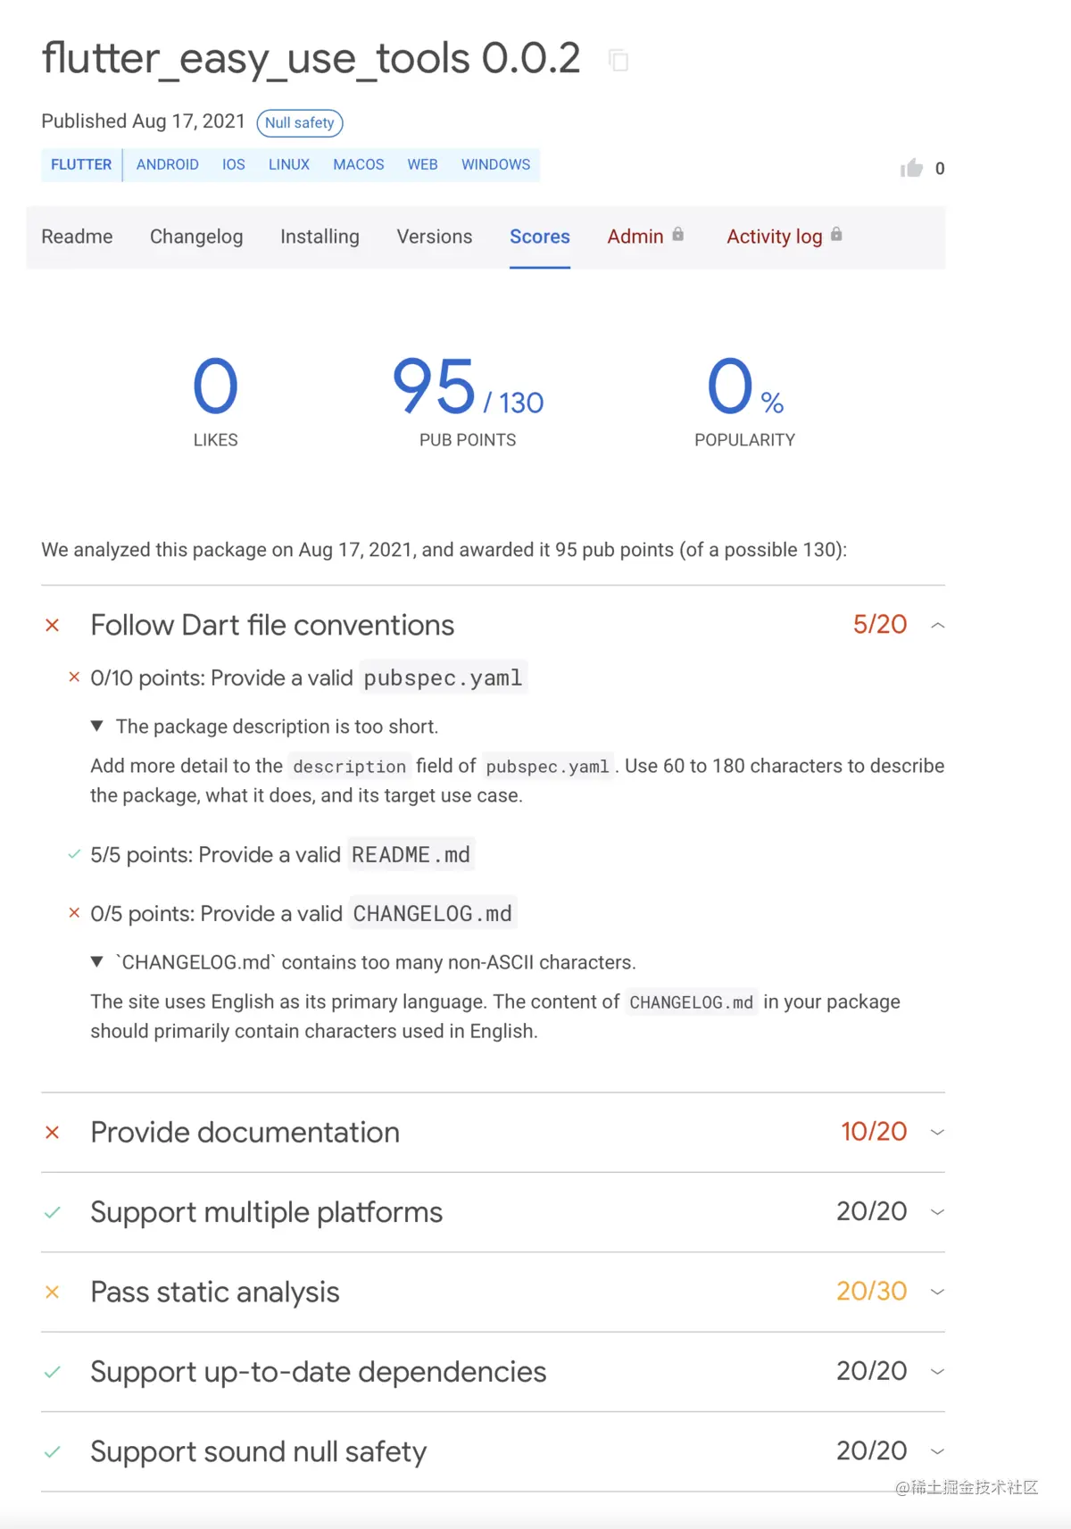Click red X icon beside Follow Dart file conventions
The image size is (1071, 1529).
pos(53,626)
